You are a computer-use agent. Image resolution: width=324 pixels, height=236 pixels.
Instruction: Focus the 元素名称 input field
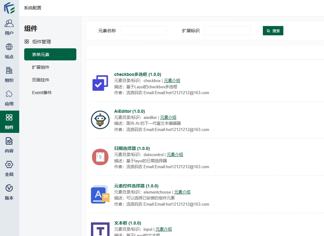pos(144,31)
